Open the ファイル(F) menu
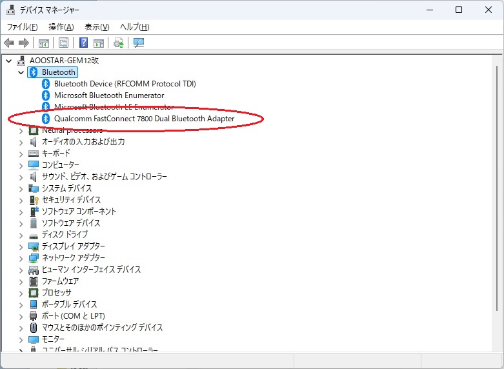The height and width of the screenshot is (369, 504). point(22,27)
